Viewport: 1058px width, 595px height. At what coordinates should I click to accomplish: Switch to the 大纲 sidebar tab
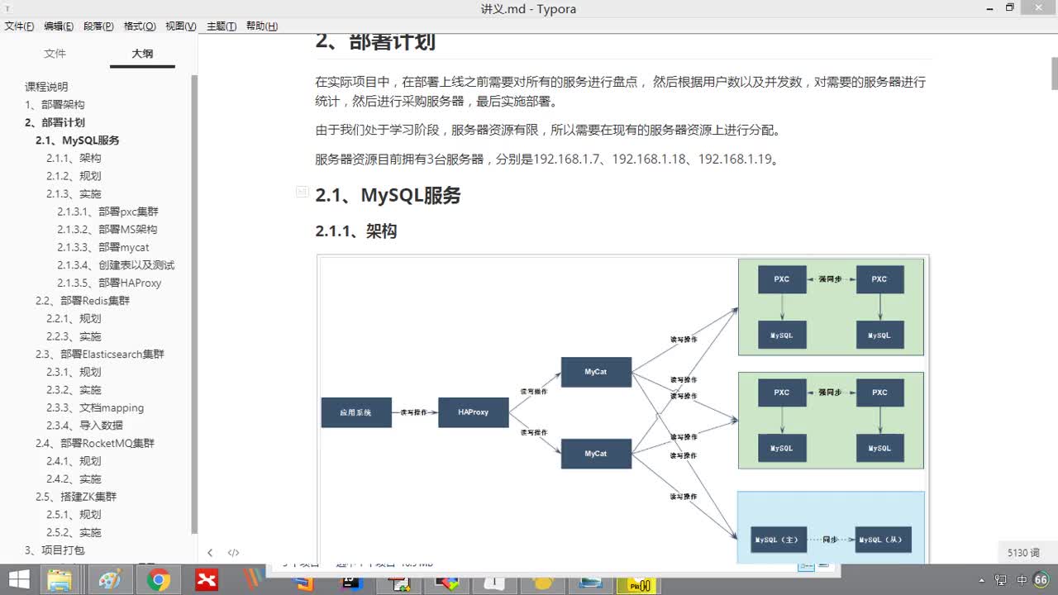[142, 54]
